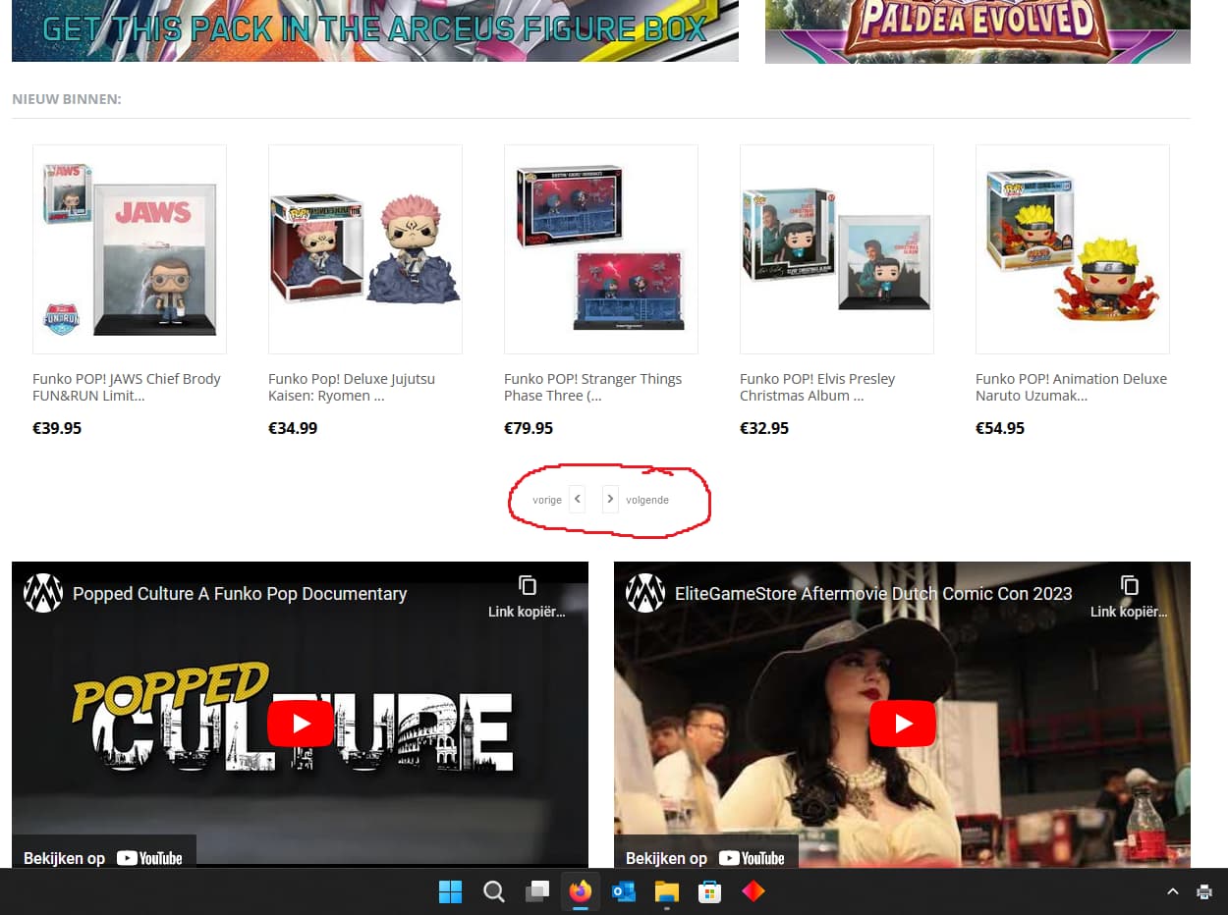Click the €79.95 price

(x=529, y=428)
